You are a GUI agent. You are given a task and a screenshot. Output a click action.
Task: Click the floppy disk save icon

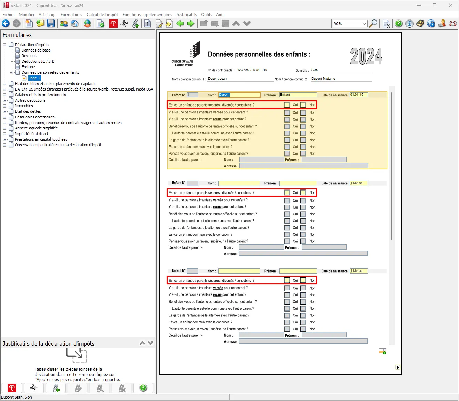click(51, 24)
